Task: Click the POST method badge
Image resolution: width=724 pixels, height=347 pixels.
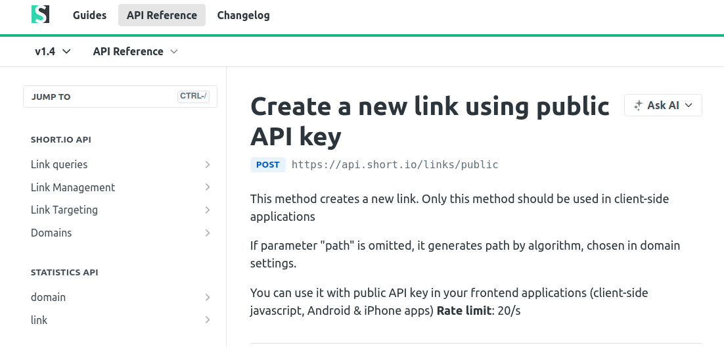Action: click(267, 164)
